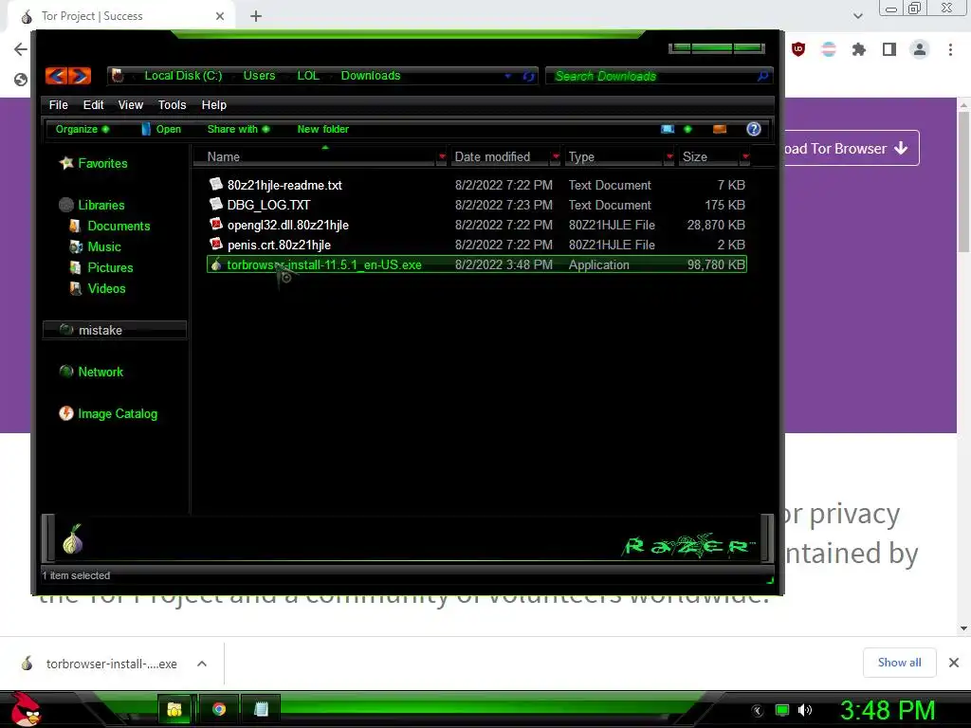Click the Tor onion preview icon in details pane

(73, 538)
